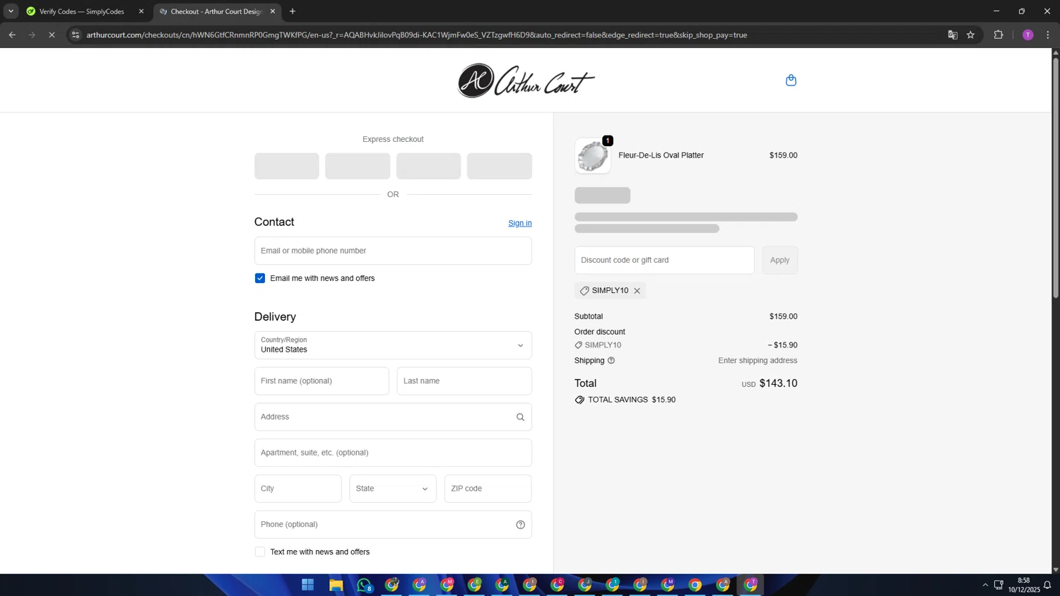Focus the Address field
Image resolution: width=1060 pixels, height=596 pixels.
[x=393, y=417]
